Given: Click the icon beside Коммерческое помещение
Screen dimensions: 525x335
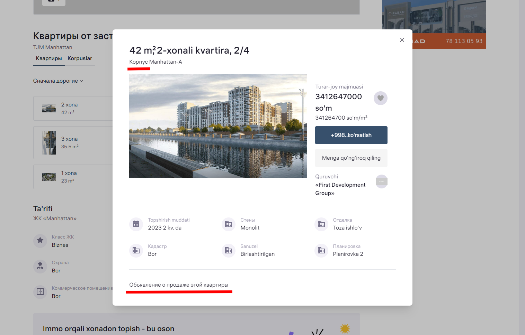Looking at the screenshot, I should click(x=40, y=292).
